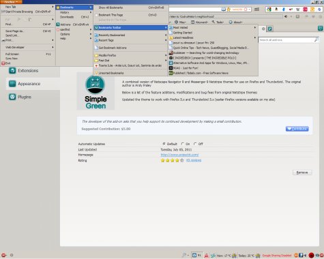Open the Extensions category in Add-ons Manager
Screen dimensions: 324x259
33,71
